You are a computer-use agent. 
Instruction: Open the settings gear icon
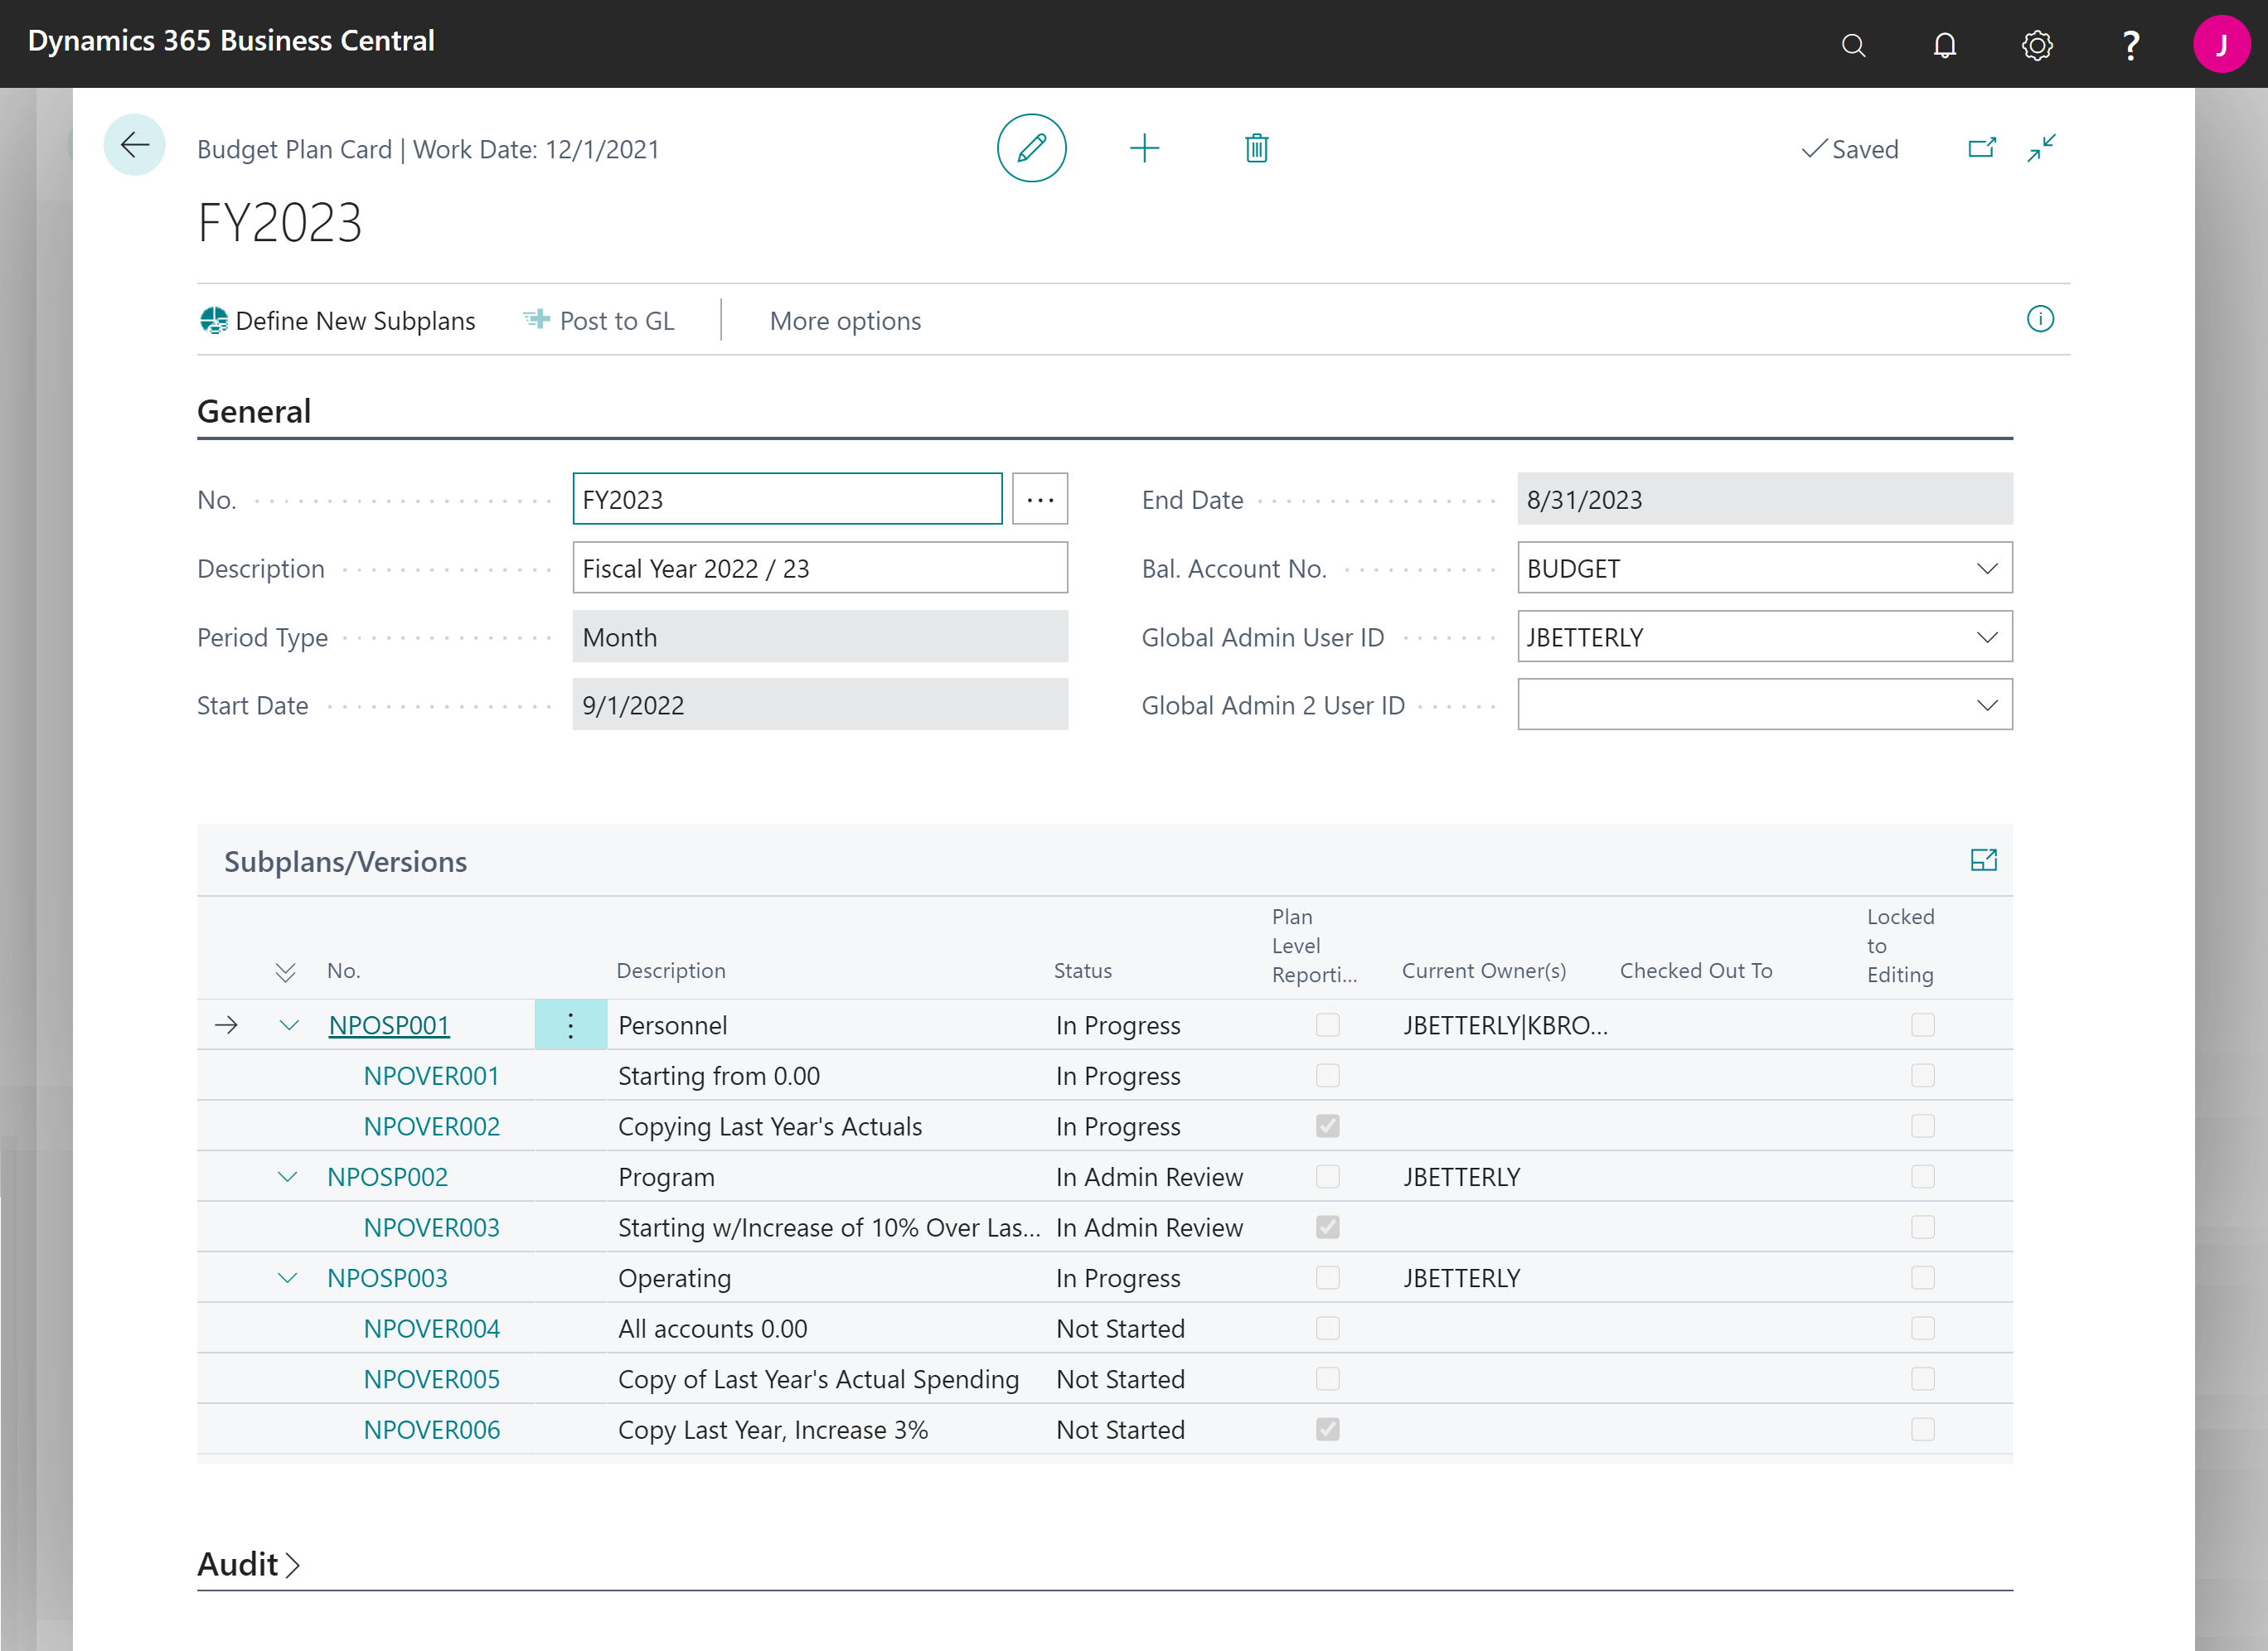[2036, 45]
